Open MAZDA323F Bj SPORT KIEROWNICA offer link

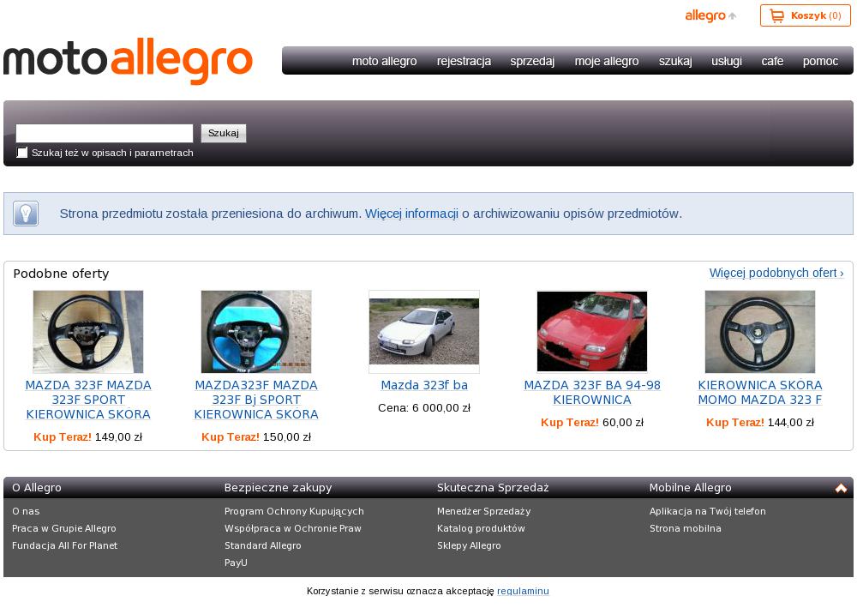coord(256,400)
